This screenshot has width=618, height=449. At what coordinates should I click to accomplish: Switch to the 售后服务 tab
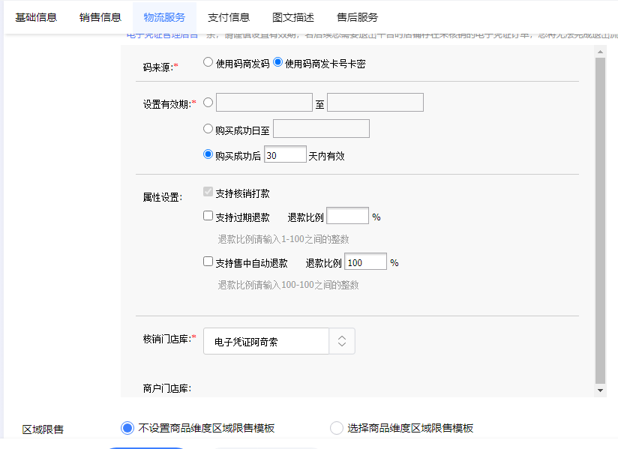coord(358,17)
